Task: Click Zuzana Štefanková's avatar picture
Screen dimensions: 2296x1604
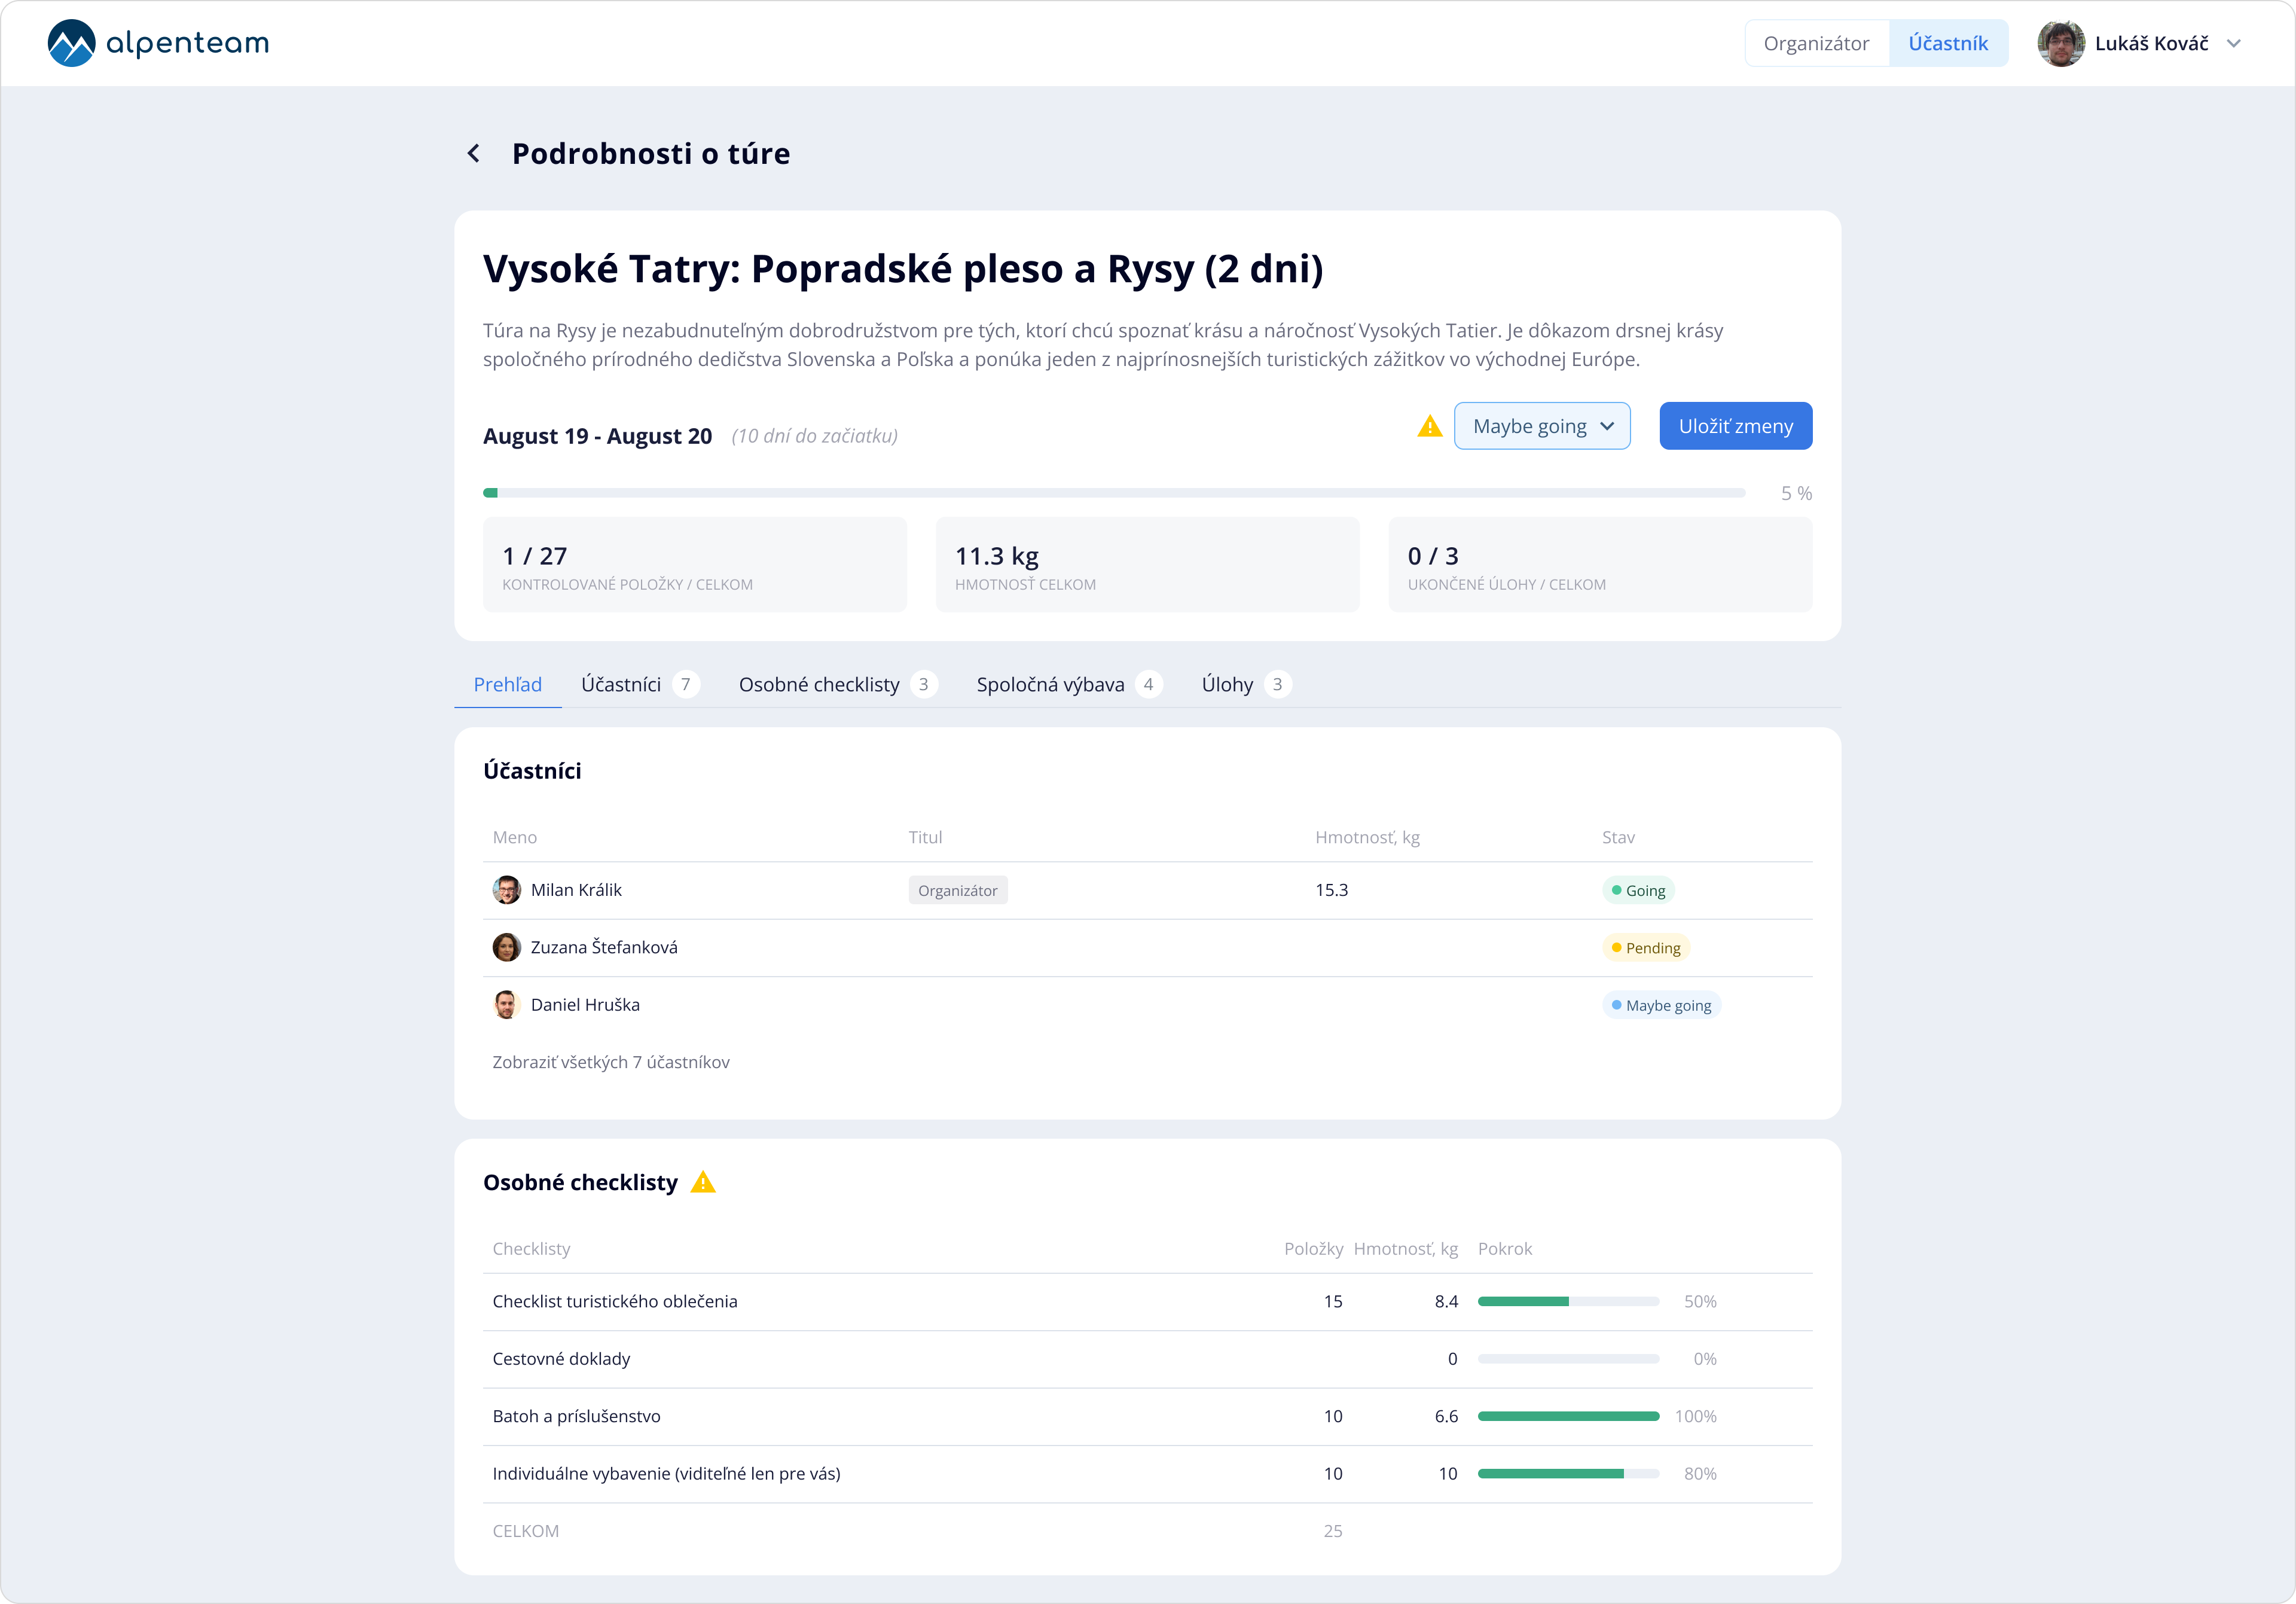Action: (x=506, y=947)
